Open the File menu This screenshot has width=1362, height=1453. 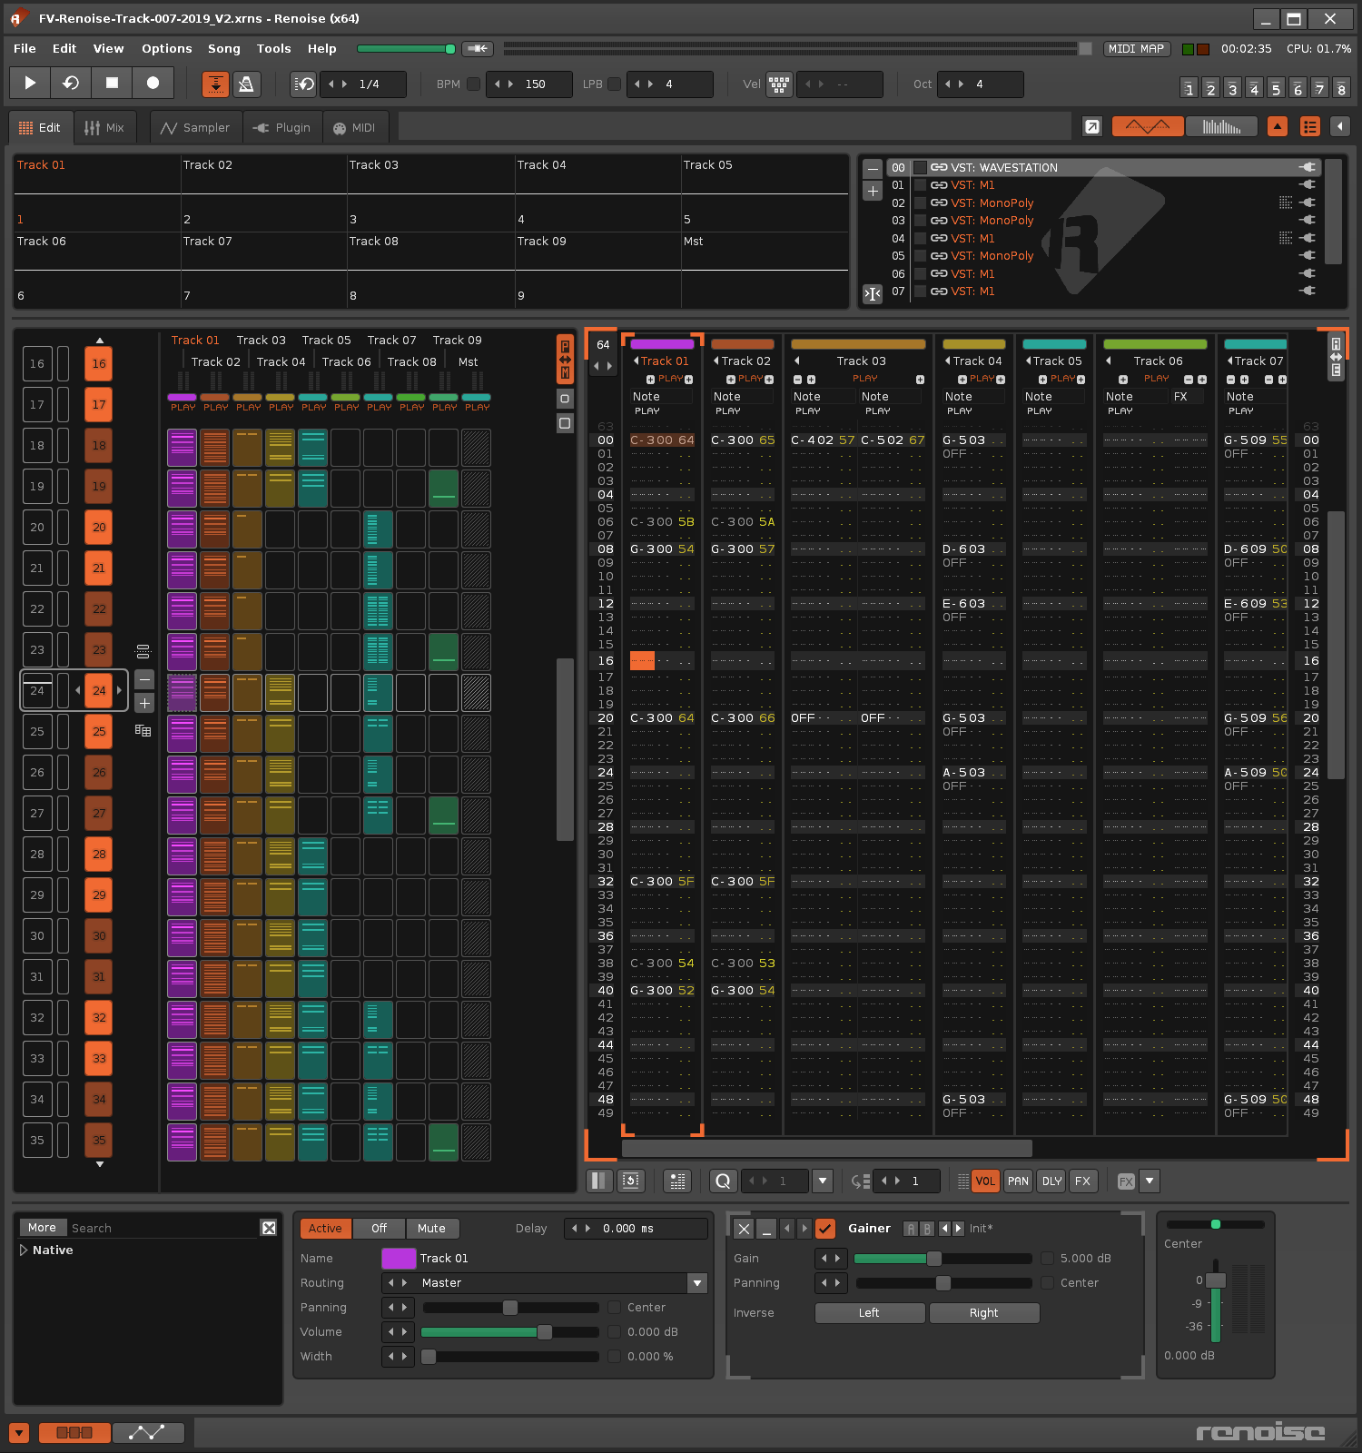[25, 48]
